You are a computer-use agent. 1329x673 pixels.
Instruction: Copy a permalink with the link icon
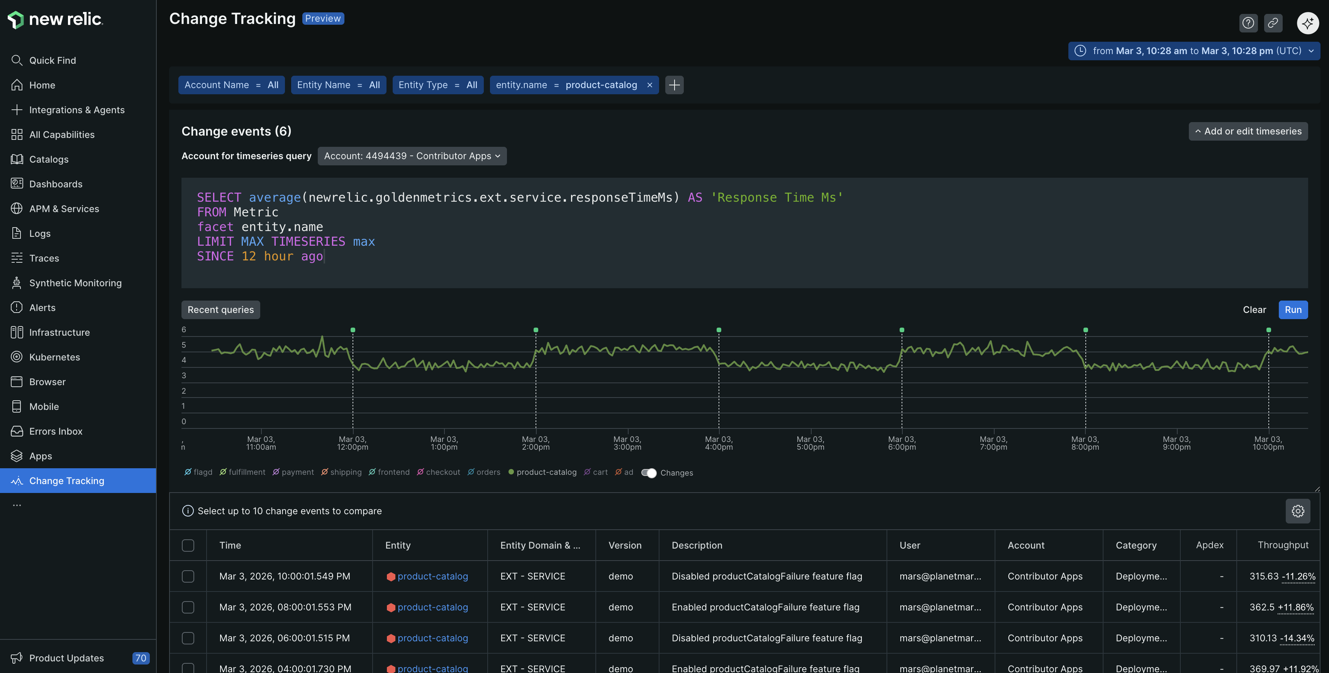coord(1274,23)
